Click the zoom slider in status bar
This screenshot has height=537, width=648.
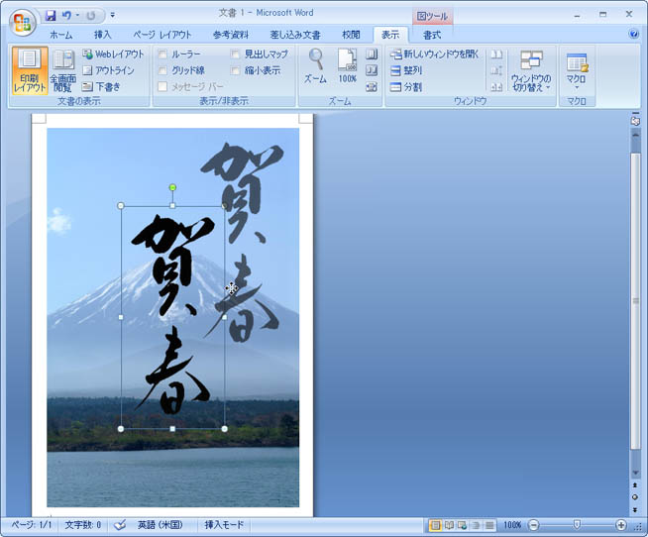pyautogui.click(x=577, y=525)
